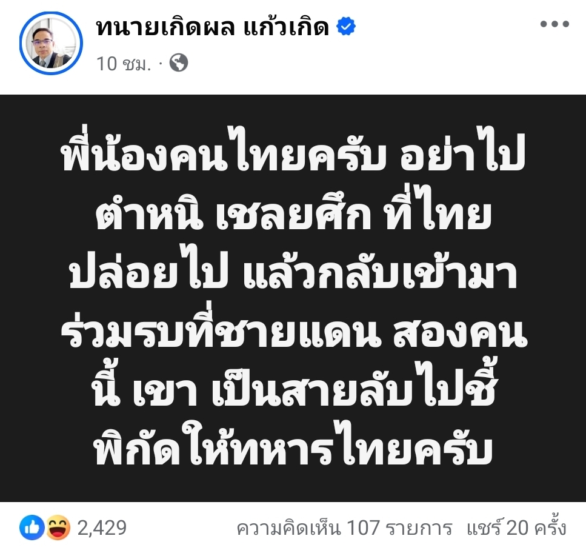This screenshot has height=553, width=586.
Task: Open the 2,429 reactions count list
Action: click(x=102, y=528)
